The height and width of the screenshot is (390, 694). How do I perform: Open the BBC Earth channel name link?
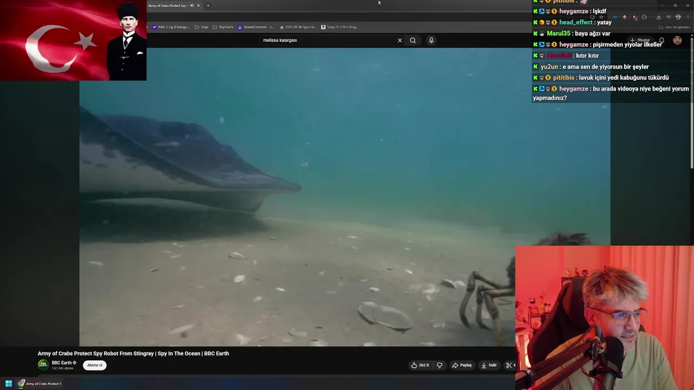point(62,362)
